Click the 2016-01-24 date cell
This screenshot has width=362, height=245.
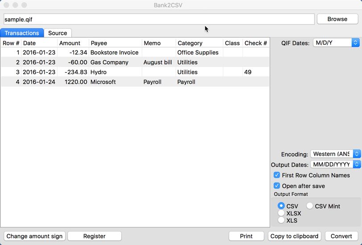pyautogui.click(x=39, y=82)
